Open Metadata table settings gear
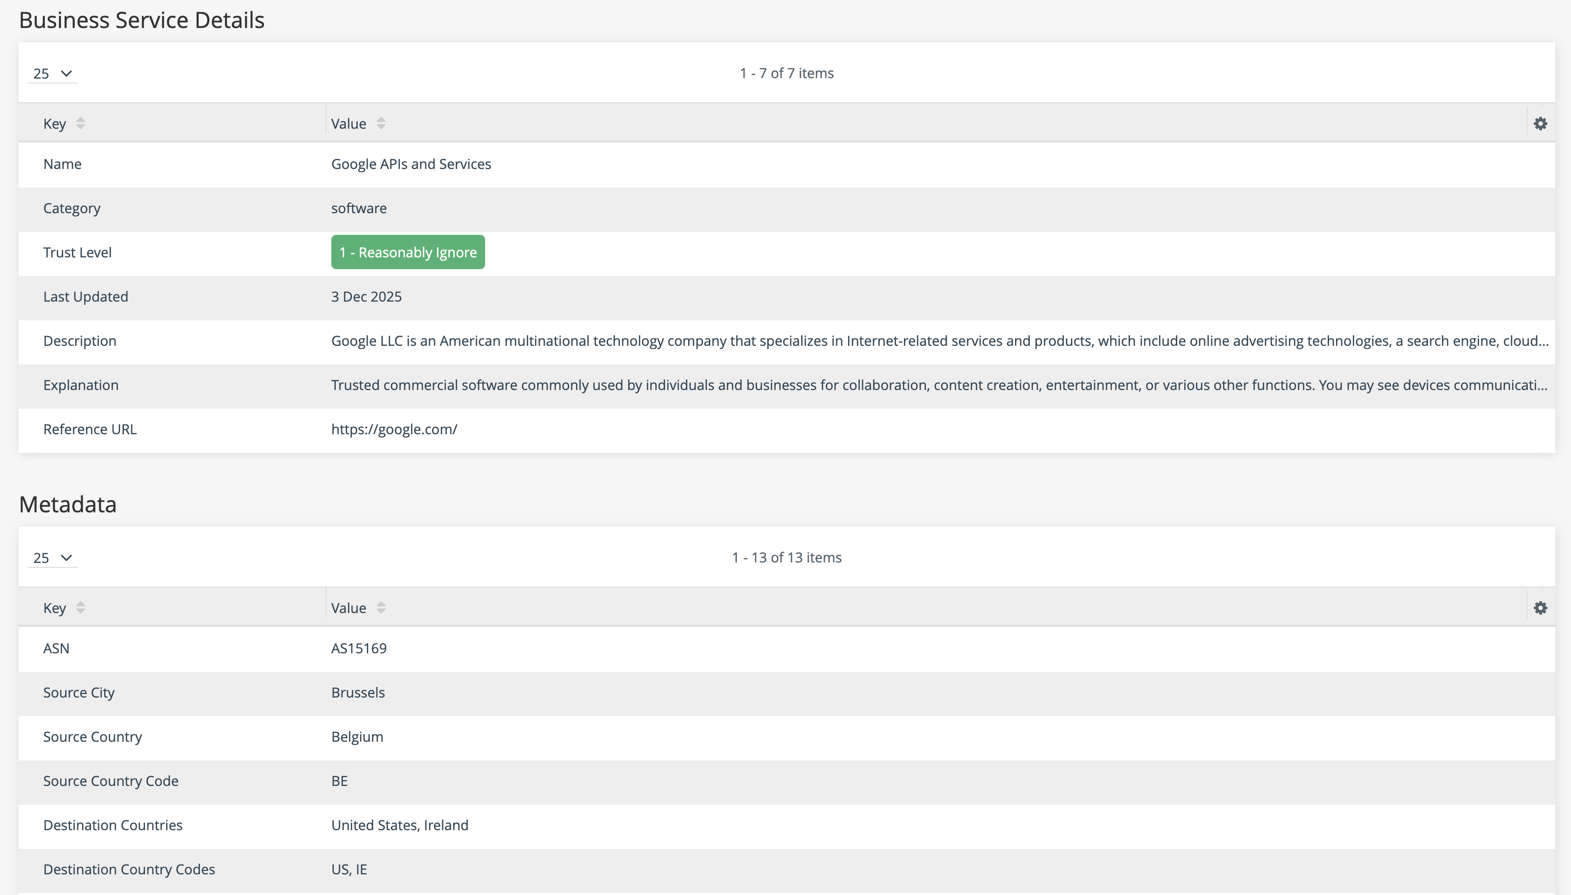This screenshot has width=1571, height=895. click(x=1540, y=608)
